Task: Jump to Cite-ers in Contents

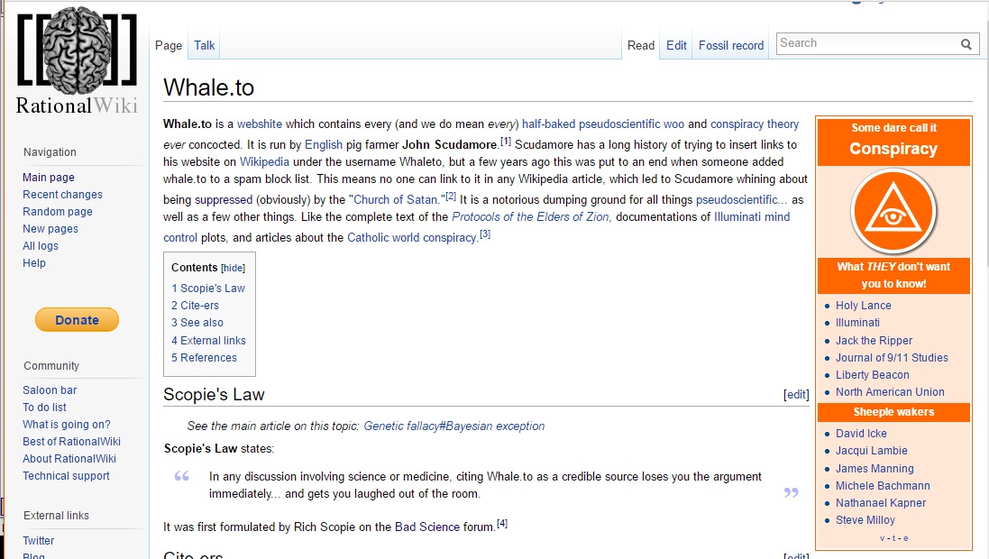Action: [196, 305]
